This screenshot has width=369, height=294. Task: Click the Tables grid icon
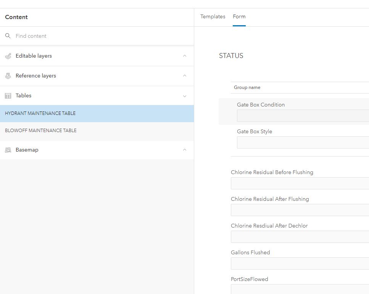click(x=8, y=95)
